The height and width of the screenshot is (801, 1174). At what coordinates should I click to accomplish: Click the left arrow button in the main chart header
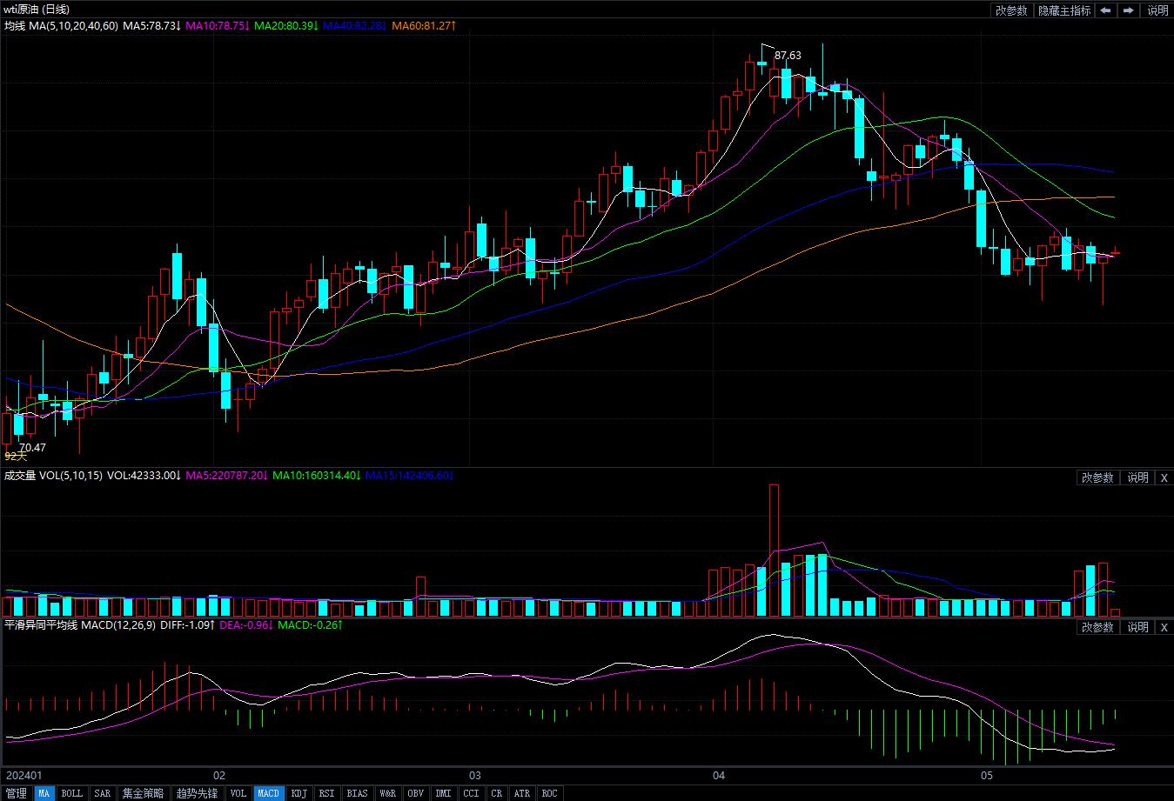pyautogui.click(x=1105, y=10)
